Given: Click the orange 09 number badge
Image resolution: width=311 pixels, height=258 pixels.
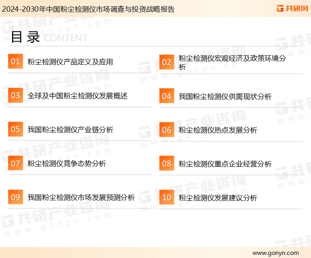Looking at the screenshot, I should click(15, 197).
